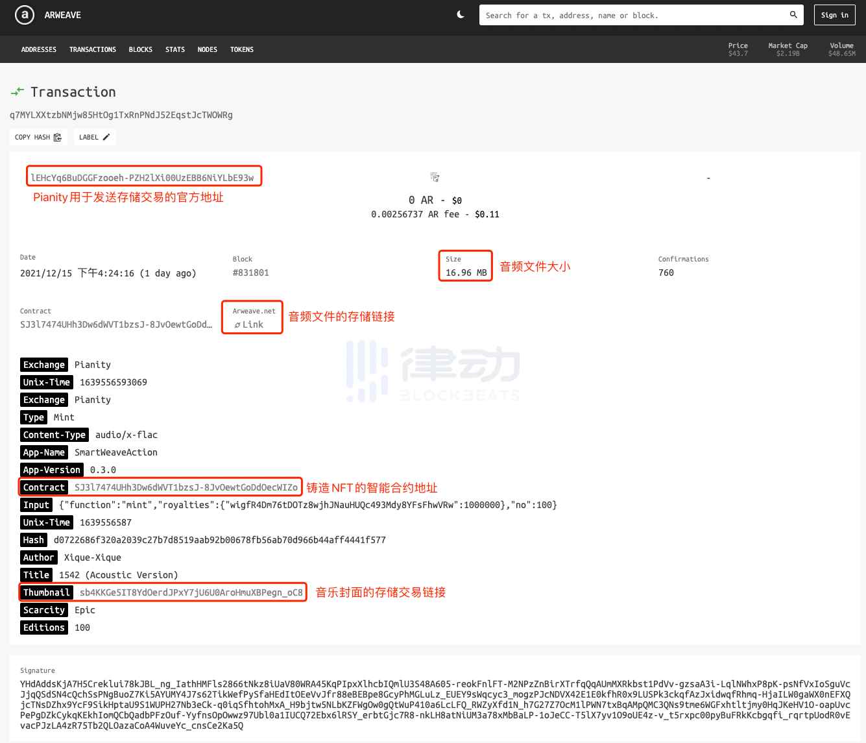Image resolution: width=866 pixels, height=743 pixels.
Task: Open Thumbnail transaction sb4KKGe5IT8YdOerdJPxY7 link
Action: (x=191, y=592)
